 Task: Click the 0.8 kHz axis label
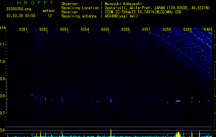[x=3, y=96]
